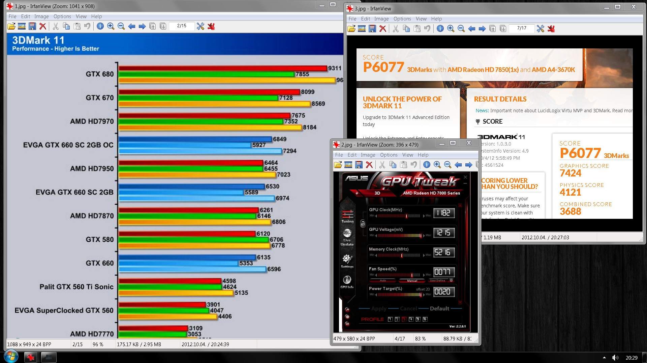The image size is (647, 363).
Task: Go to the next file in 1.jpg window
Action: pyautogui.click(x=142, y=26)
